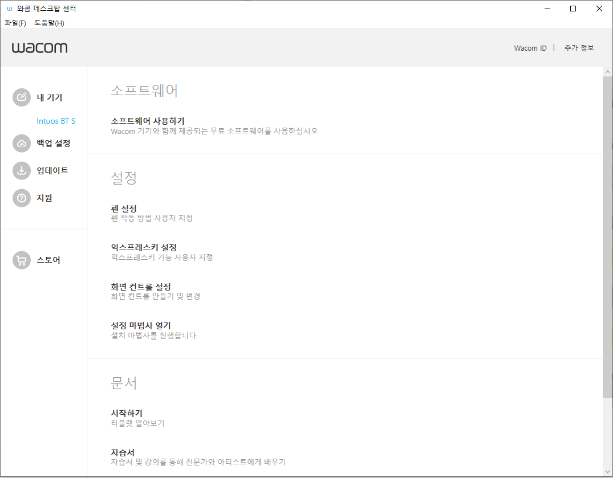Click the 설정 section heading
613x478 pixels.
(x=124, y=178)
